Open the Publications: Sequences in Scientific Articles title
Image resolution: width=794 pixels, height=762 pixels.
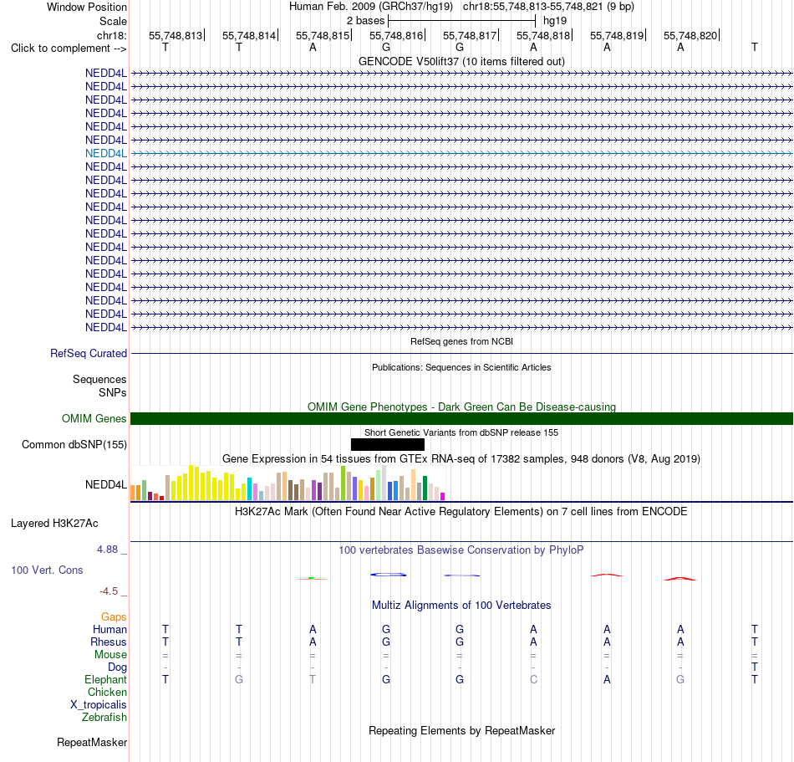(x=461, y=367)
